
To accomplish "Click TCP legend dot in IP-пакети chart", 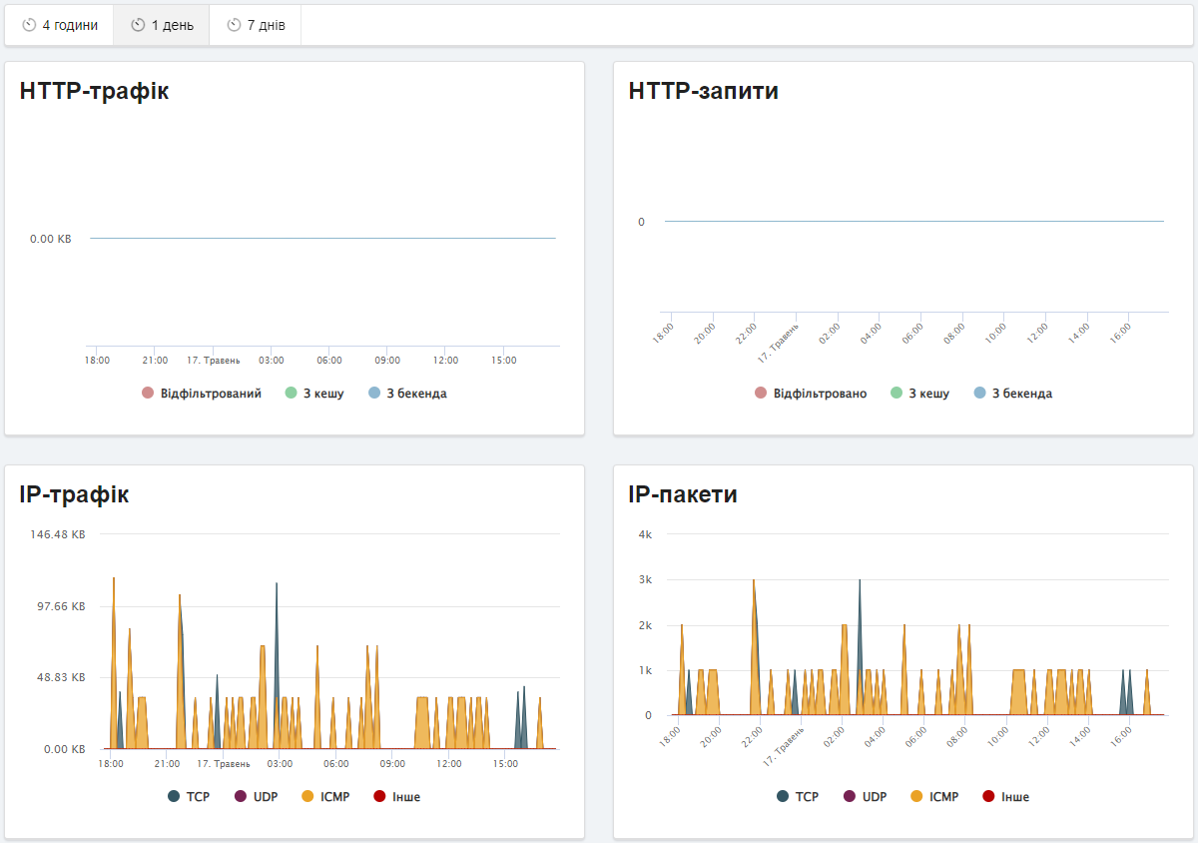I will (x=783, y=797).
